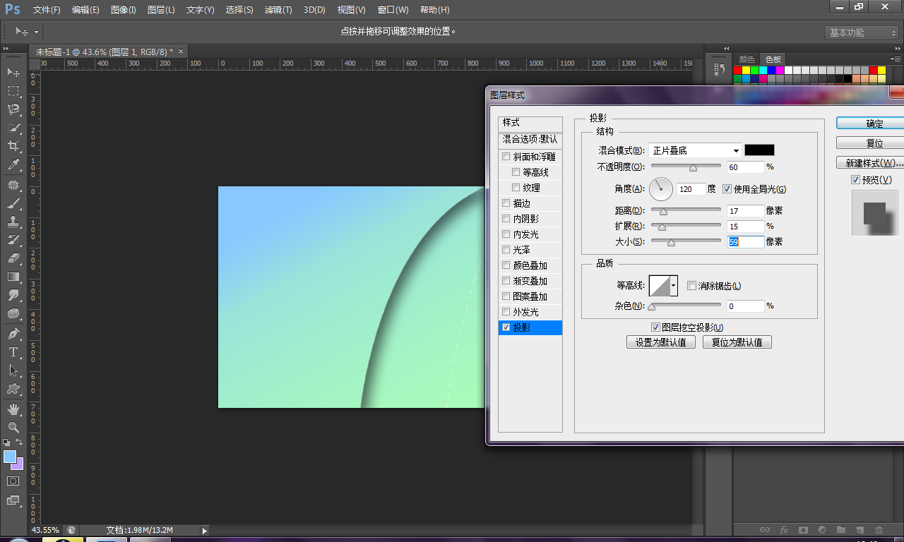The image size is (904, 542).
Task: Open the 混合模式 dropdown
Action: (695, 150)
